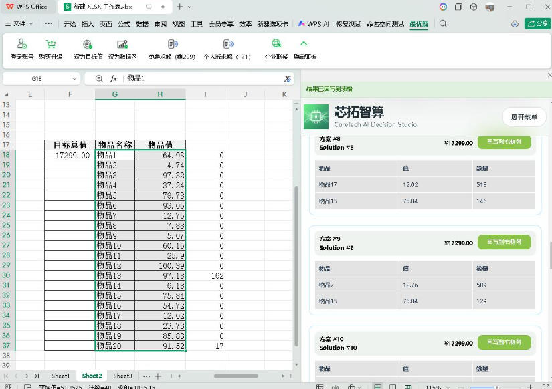Select the 设为目标值 target icon

87,44
